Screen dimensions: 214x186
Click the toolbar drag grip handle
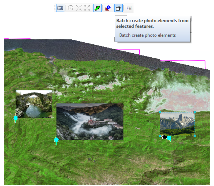pyautogui.click(x=55, y=8)
